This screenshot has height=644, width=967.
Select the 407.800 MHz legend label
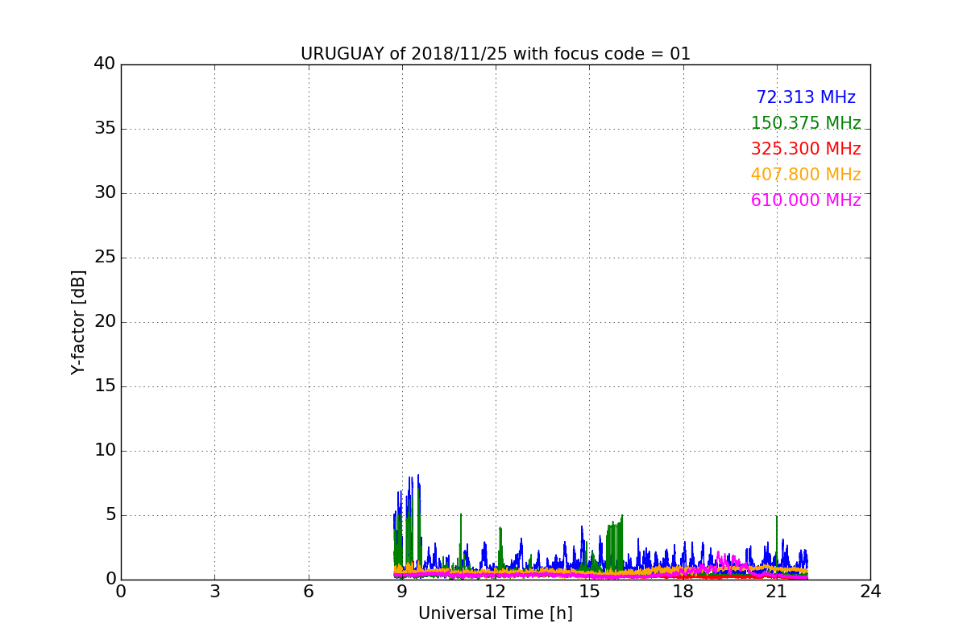pyautogui.click(x=806, y=175)
